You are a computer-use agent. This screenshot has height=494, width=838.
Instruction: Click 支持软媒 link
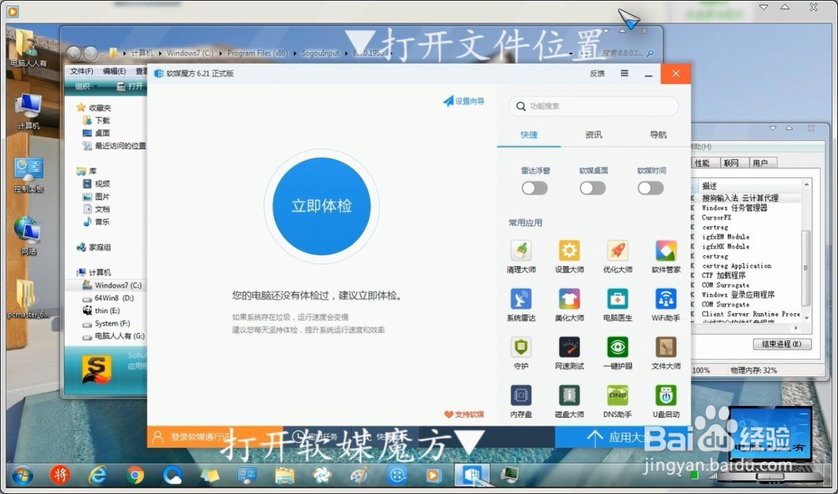464,414
